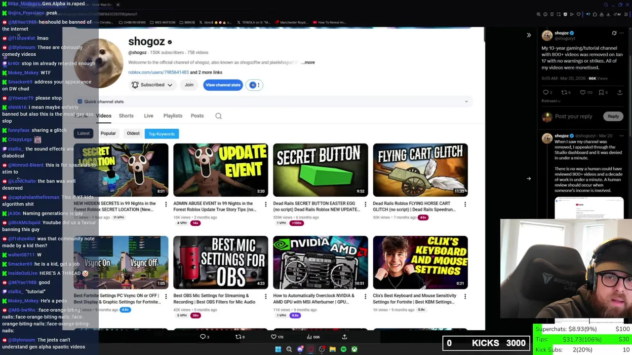Switch to the Playlists tab

pos(173,116)
